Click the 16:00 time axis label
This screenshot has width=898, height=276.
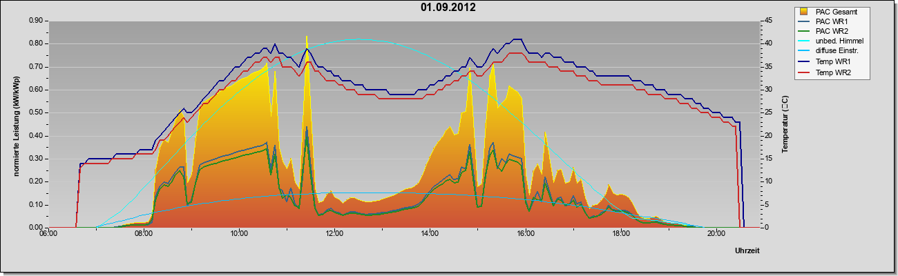point(525,234)
